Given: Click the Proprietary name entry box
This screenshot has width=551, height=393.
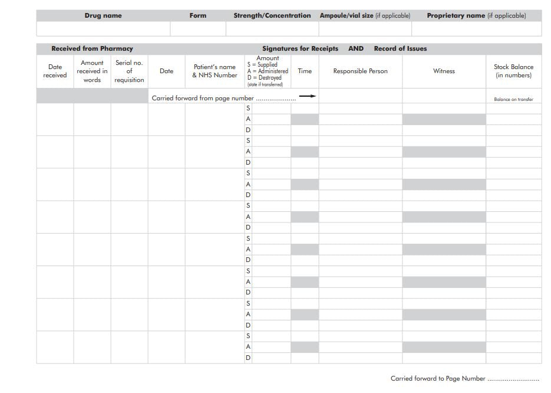Looking at the screenshot, I should click(x=476, y=29).
